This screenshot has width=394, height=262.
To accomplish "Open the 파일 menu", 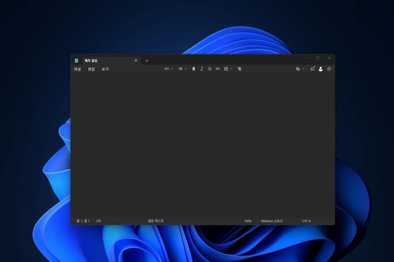I will point(77,69).
